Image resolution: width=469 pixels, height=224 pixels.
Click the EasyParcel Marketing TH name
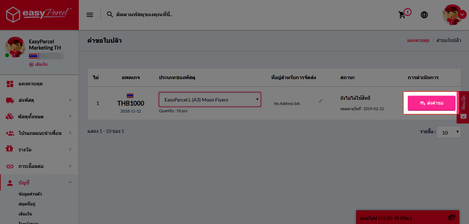point(45,44)
